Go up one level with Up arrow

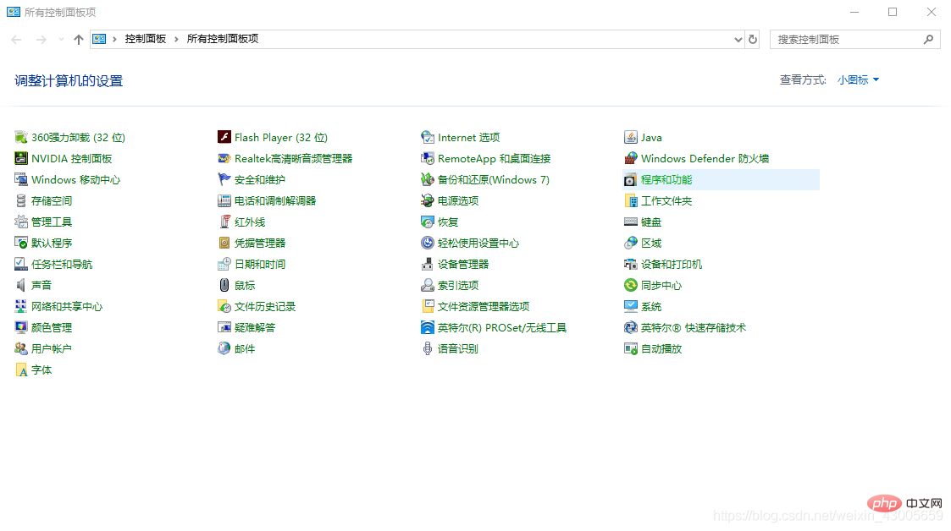tap(78, 40)
